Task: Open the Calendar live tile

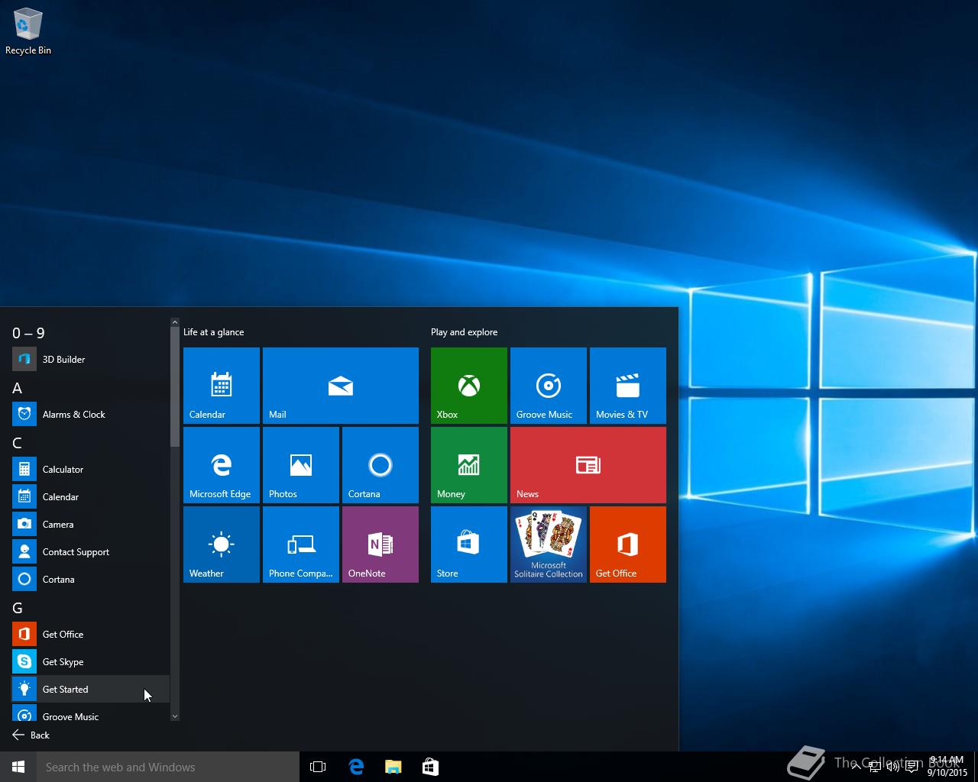Action: pyautogui.click(x=222, y=386)
